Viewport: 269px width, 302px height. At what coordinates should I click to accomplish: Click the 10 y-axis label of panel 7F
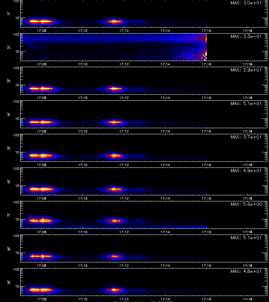coord(17,219)
